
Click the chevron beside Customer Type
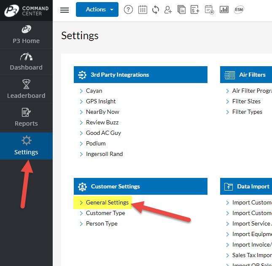pyautogui.click(x=81, y=213)
